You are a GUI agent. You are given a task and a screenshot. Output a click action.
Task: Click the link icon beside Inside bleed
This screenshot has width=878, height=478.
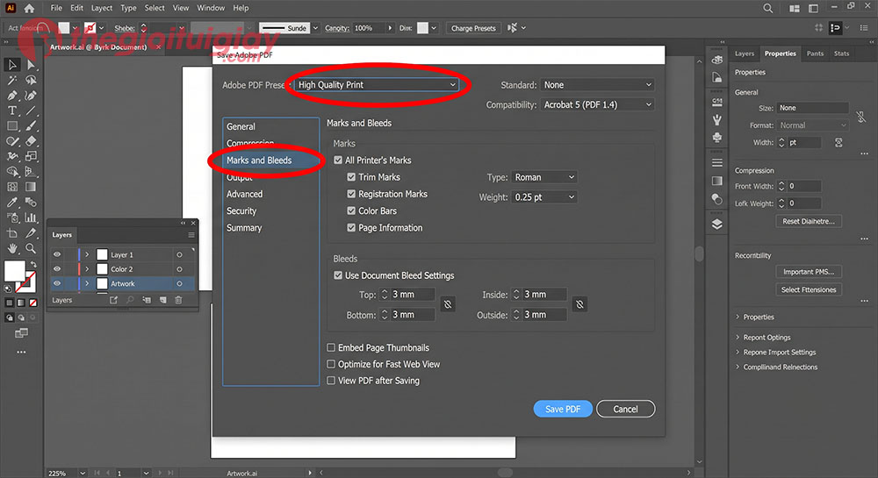(x=579, y=304)
